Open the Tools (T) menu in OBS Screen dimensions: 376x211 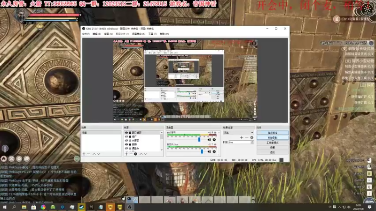152,34
